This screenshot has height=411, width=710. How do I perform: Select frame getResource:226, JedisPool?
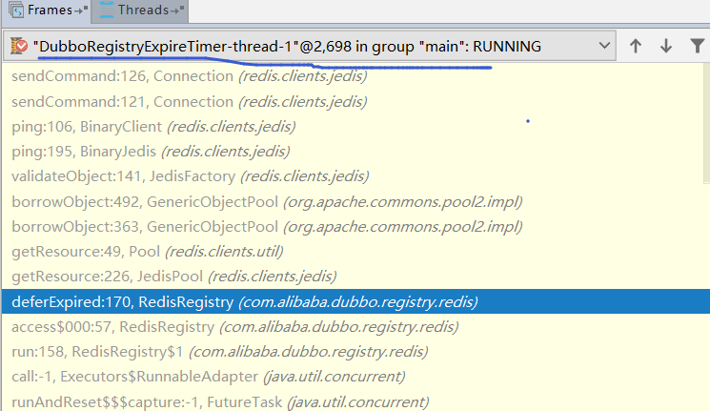[x=355, y=277]
